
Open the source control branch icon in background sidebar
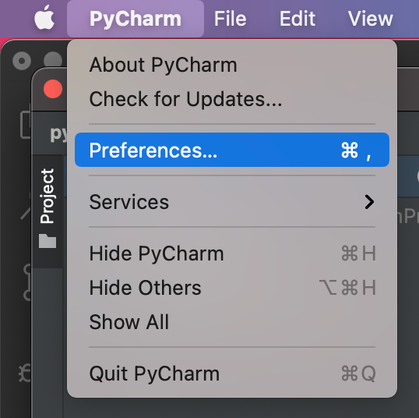tap(27, 282)
